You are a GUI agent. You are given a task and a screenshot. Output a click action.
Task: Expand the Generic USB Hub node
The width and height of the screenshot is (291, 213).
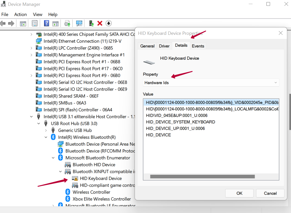[46, 130]
